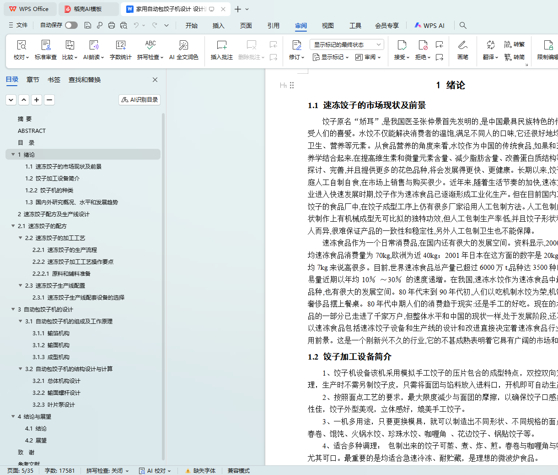Click the print icon in quick toolbar
The width and height of the screenshot is (558, 475).
(112, 25)
